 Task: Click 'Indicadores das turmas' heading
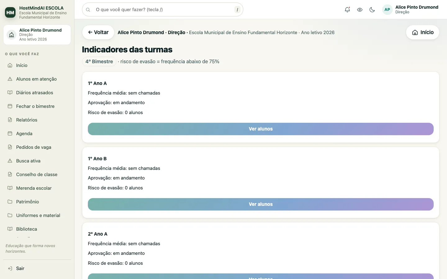point(127,50)
